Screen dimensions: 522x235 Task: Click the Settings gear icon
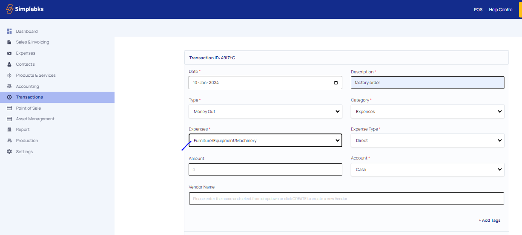pos(9,151)
